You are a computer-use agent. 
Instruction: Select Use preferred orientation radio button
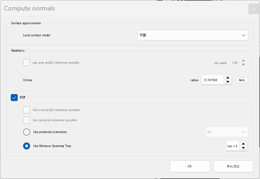pos(27,132)
